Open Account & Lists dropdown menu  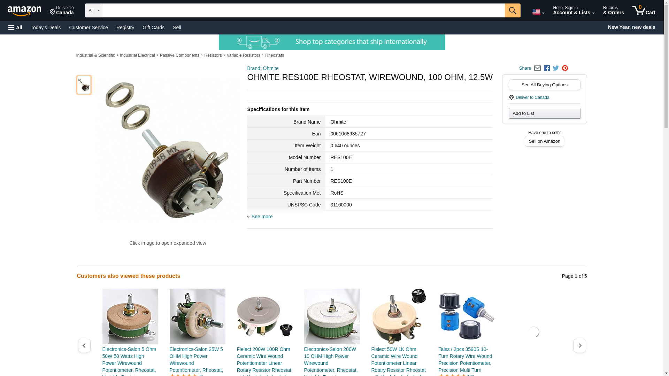[x=574, y=10]
